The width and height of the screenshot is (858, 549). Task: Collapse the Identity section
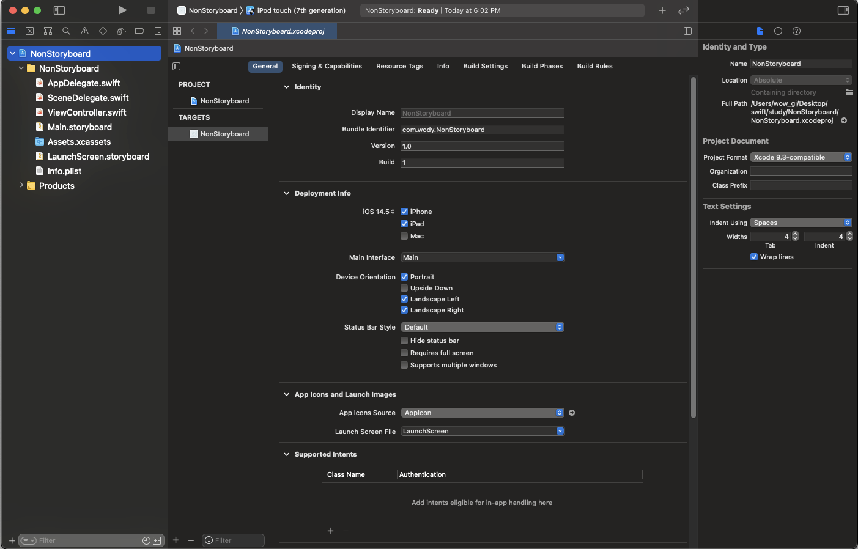pos(286,87)
